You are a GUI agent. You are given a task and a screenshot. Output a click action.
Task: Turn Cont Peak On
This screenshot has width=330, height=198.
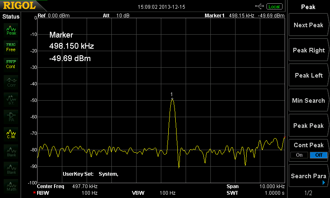[x=299, y=155]
